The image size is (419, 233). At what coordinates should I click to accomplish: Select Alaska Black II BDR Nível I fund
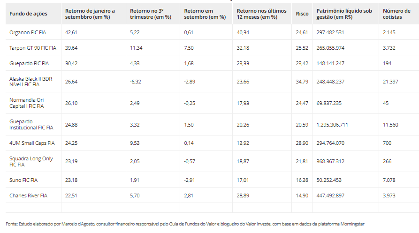pyautogui.click(x=30, y=82)
